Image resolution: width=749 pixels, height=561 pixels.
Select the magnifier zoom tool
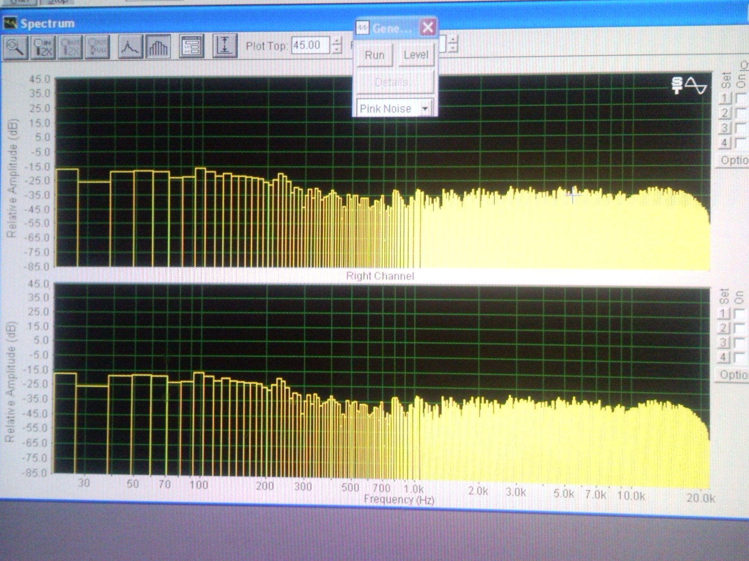(15, 48)
